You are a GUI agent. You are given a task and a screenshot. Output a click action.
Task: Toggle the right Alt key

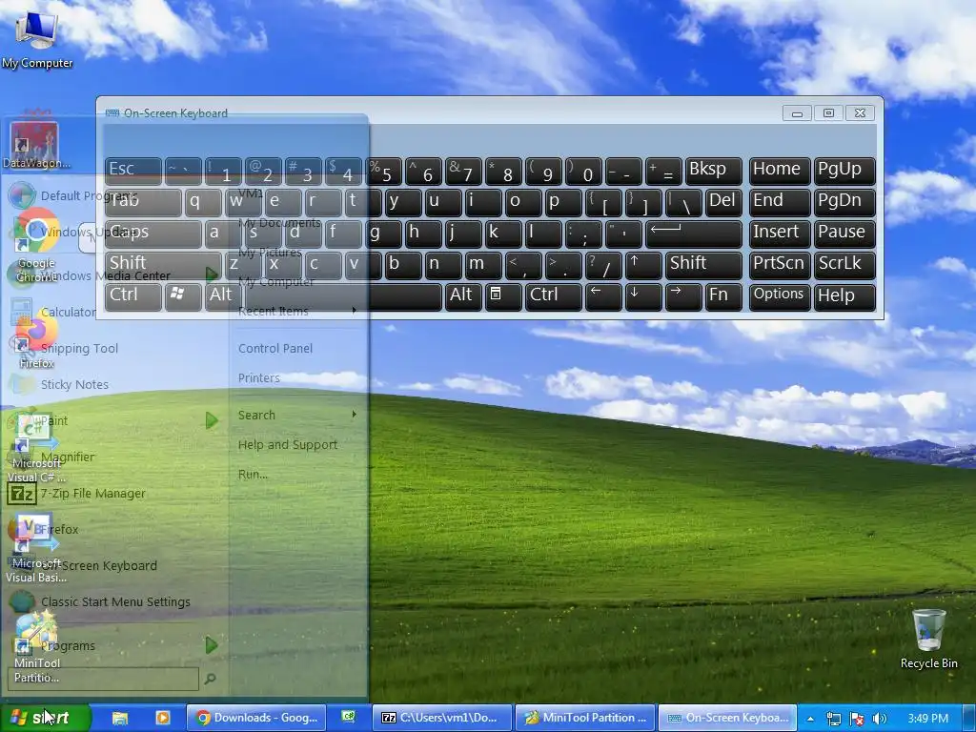pyautogui.click(x=463, y=297)
